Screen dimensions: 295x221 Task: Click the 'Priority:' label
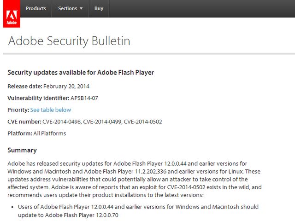click(18, 110)
